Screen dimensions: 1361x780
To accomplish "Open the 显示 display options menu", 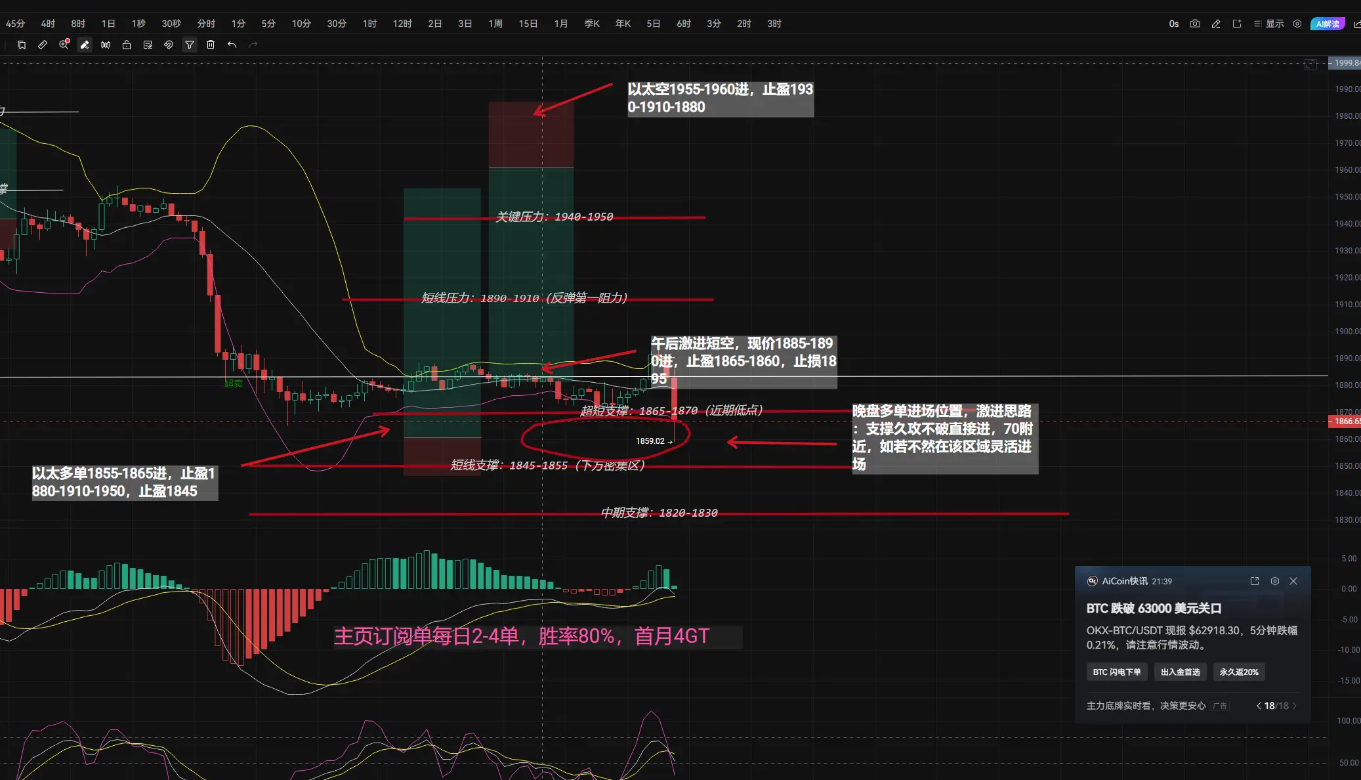I will coord(1268,24).
